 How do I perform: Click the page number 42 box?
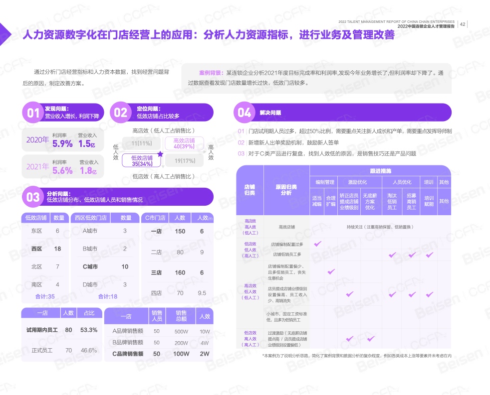(463, 24)
